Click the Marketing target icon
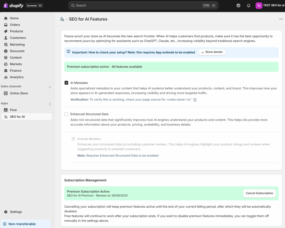The image size is (285, 228). (6, 44)
